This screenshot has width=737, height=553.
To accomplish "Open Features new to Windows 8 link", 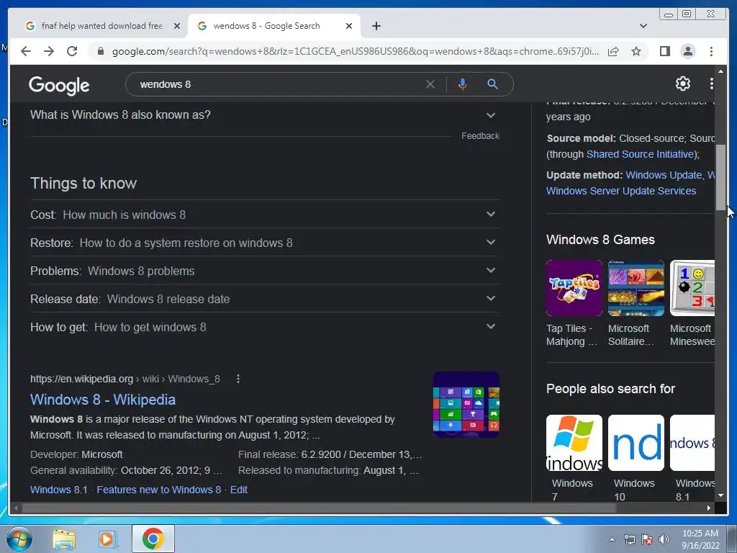I will tap(159, 490).
